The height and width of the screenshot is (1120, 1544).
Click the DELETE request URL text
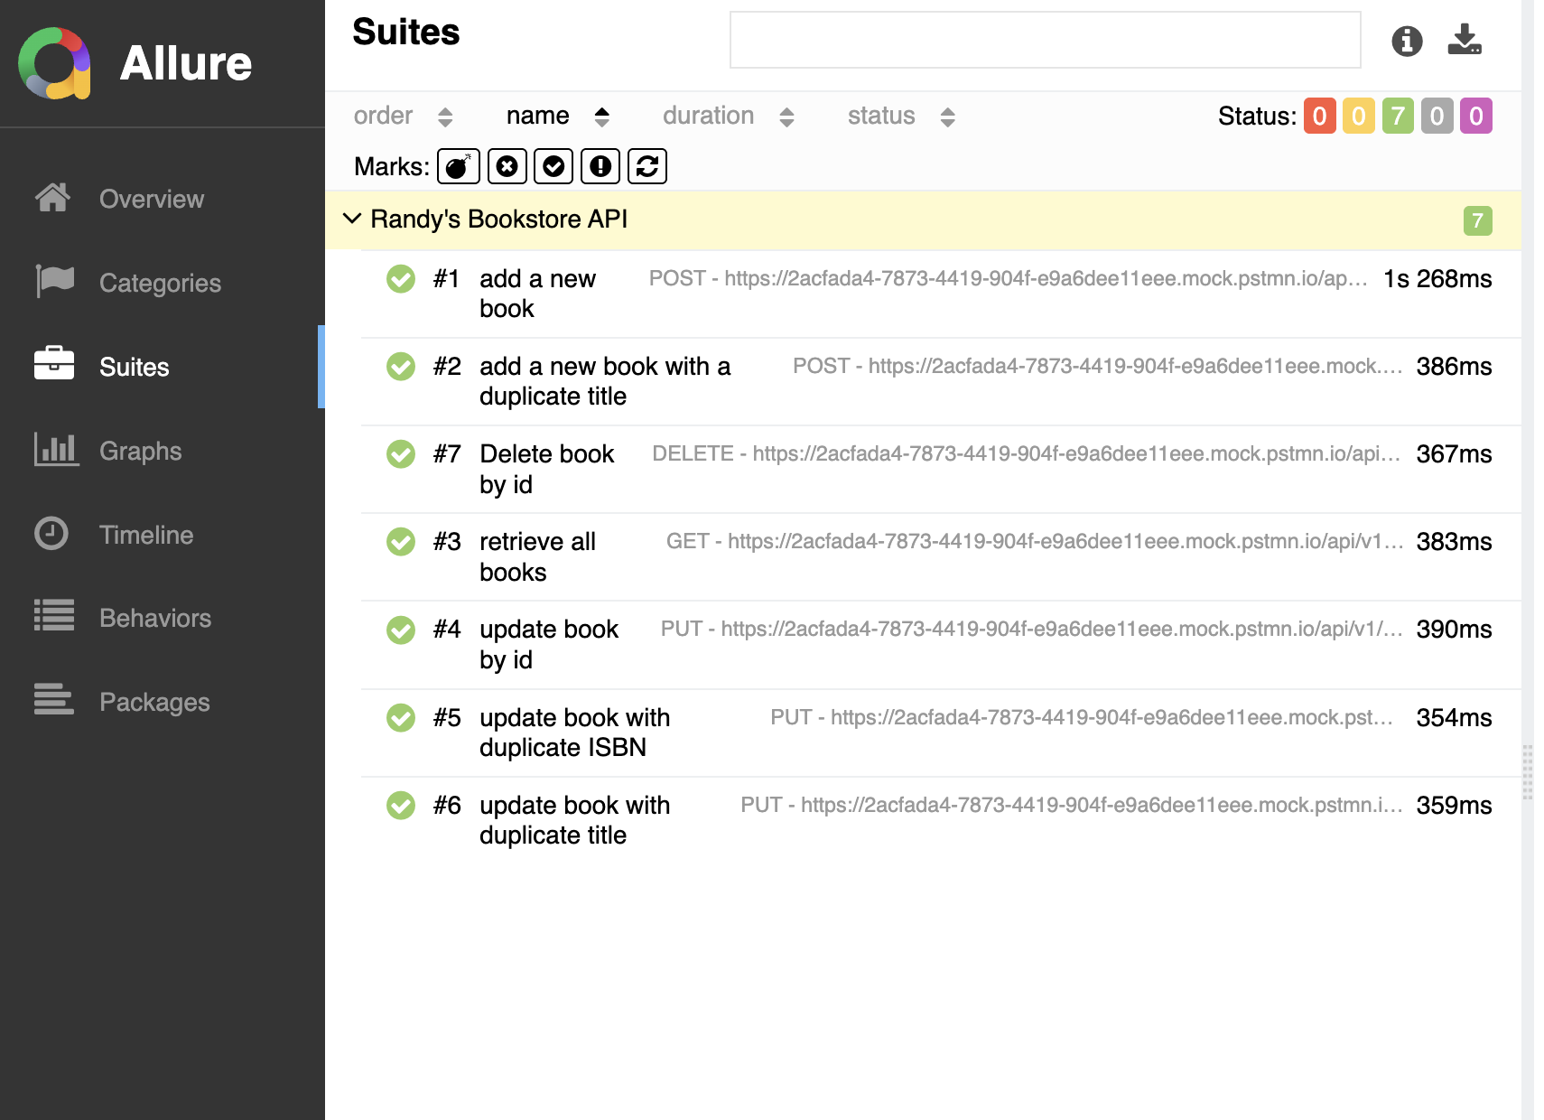[x=1027, y=453]
